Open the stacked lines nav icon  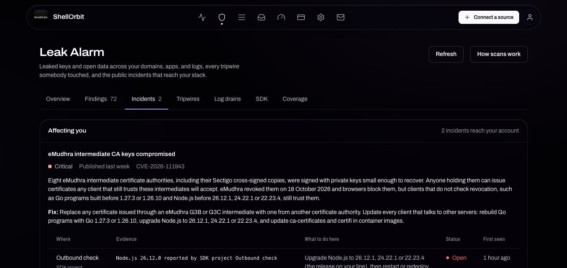(x=242, y=17)
